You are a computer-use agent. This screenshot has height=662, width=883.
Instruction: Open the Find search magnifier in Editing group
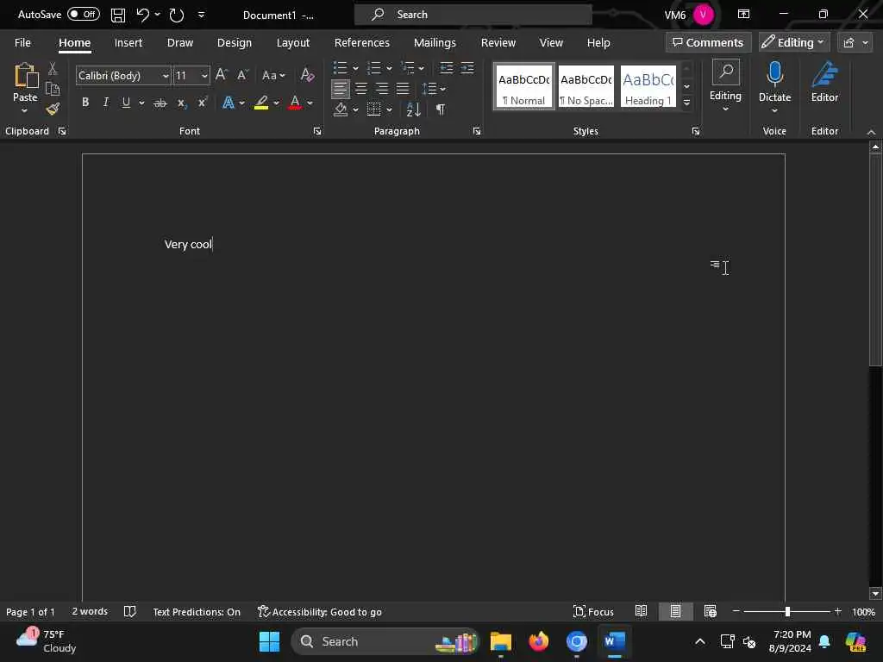[725, 72]
